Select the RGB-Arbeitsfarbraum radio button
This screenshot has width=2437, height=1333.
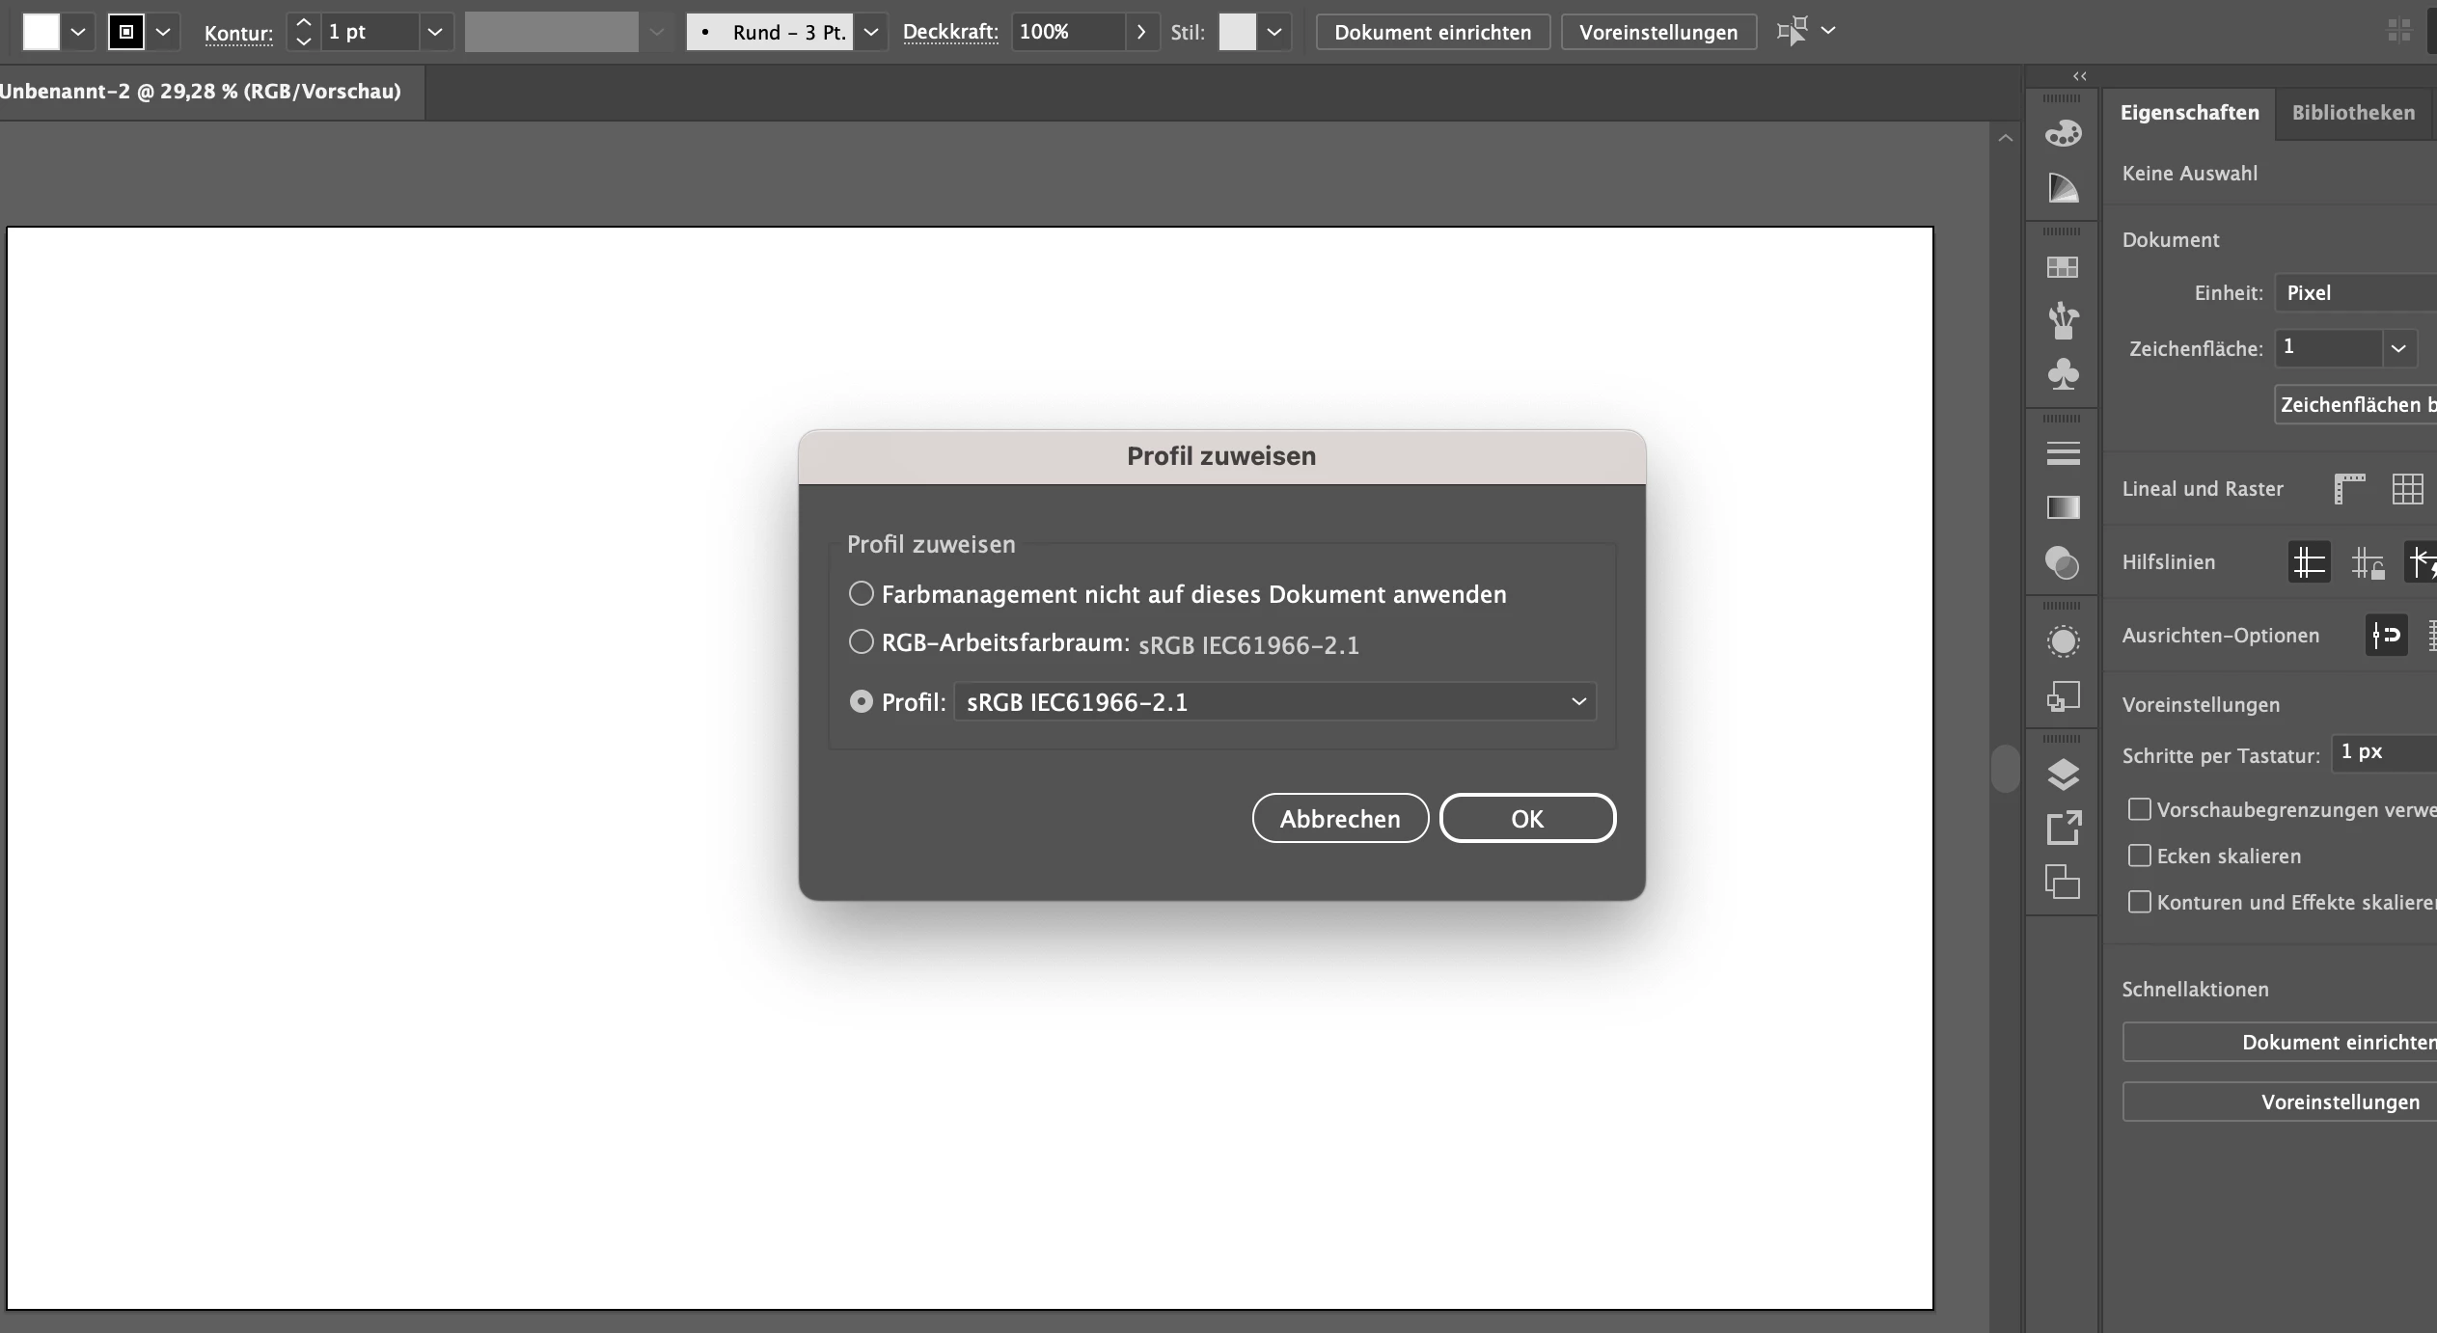pyautogui.click(x=861, y=641)
